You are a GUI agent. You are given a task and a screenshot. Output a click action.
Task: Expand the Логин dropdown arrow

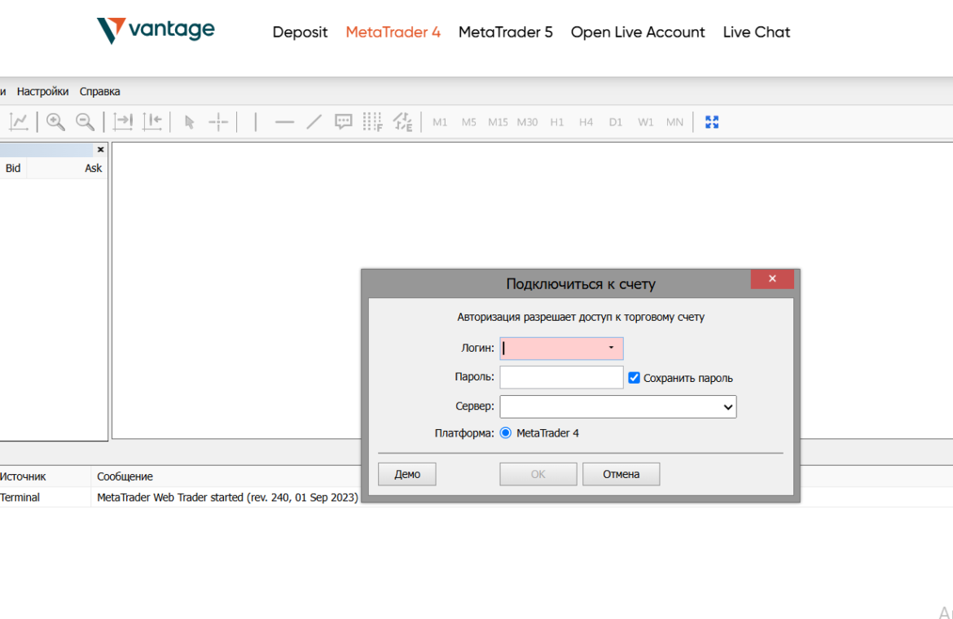point(611,349)
